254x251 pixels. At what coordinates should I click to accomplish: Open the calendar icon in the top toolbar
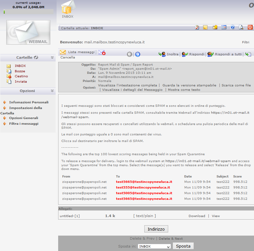[224, 27]
